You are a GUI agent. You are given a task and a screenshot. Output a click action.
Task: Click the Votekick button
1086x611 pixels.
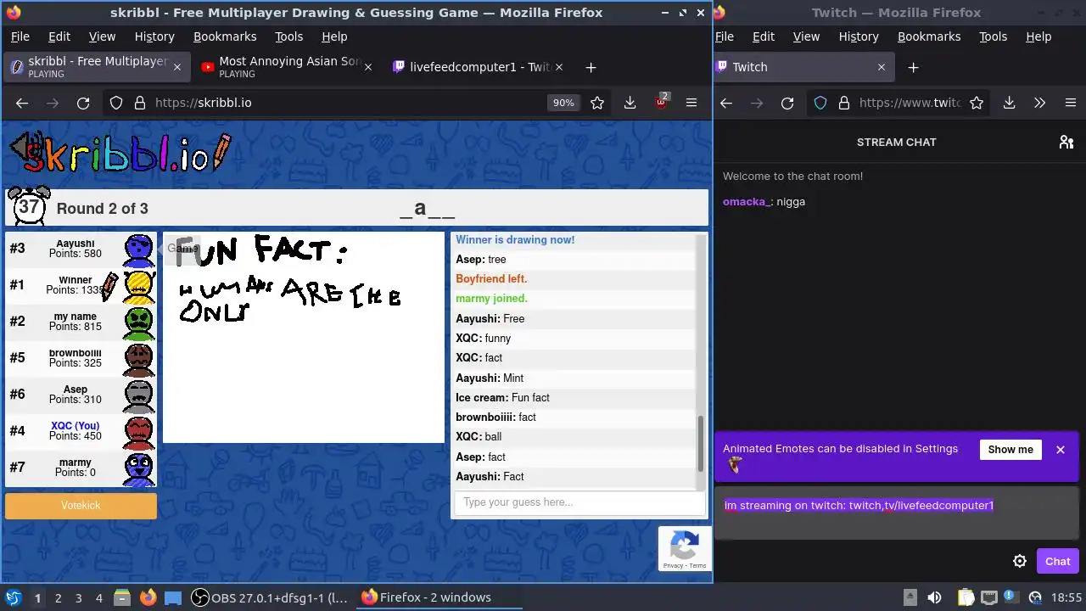(x=81, y=505)
